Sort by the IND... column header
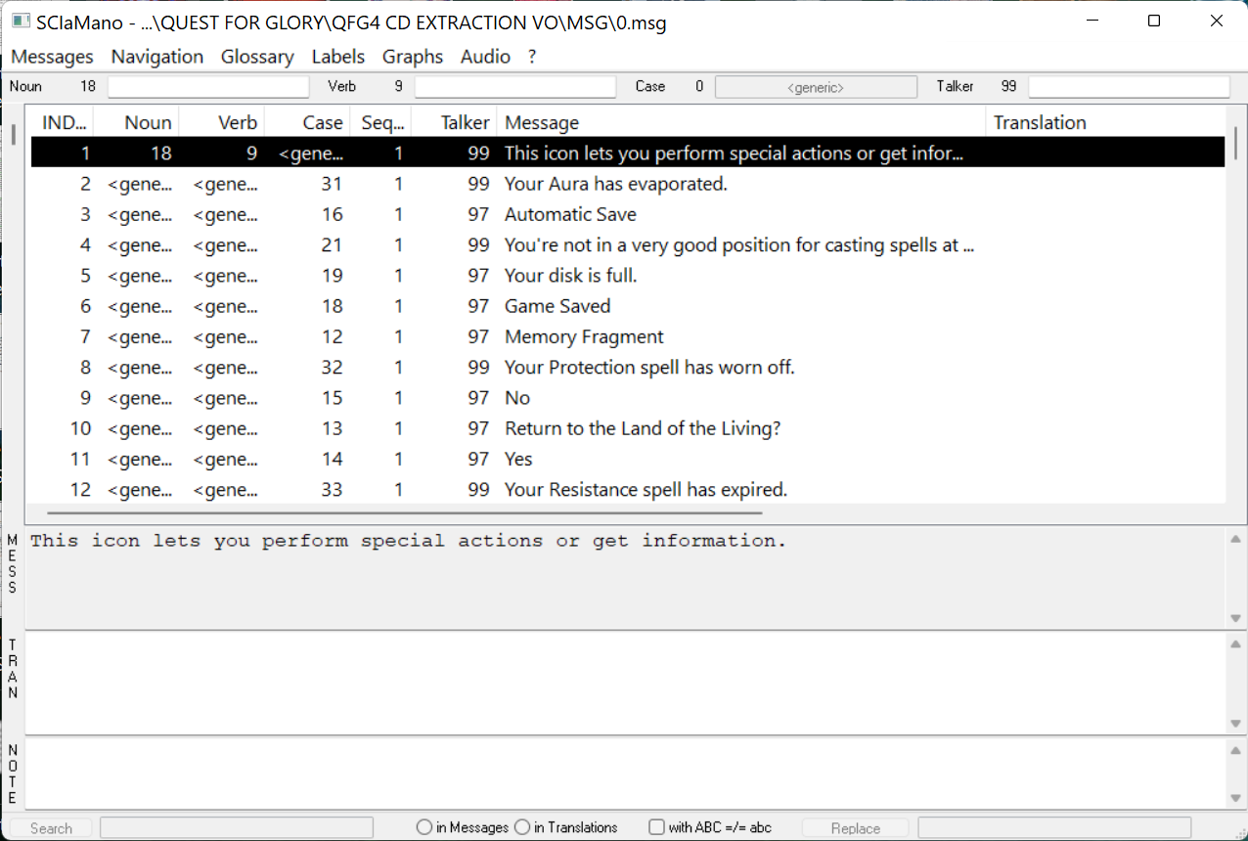This screenshot has height=841, width=1248. click(64, 122)
